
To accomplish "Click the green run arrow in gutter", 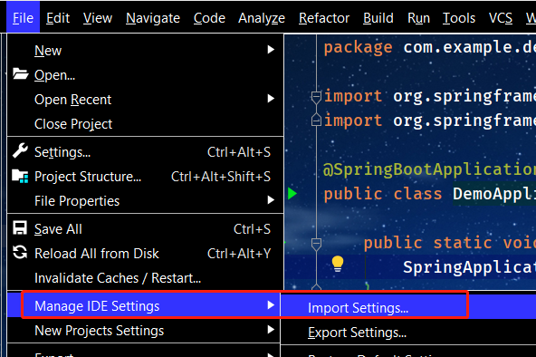I will click(292, 194).
